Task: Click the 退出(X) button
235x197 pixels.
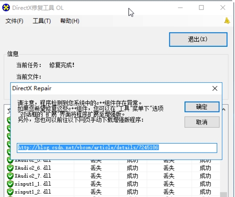Action: (198, 39)
